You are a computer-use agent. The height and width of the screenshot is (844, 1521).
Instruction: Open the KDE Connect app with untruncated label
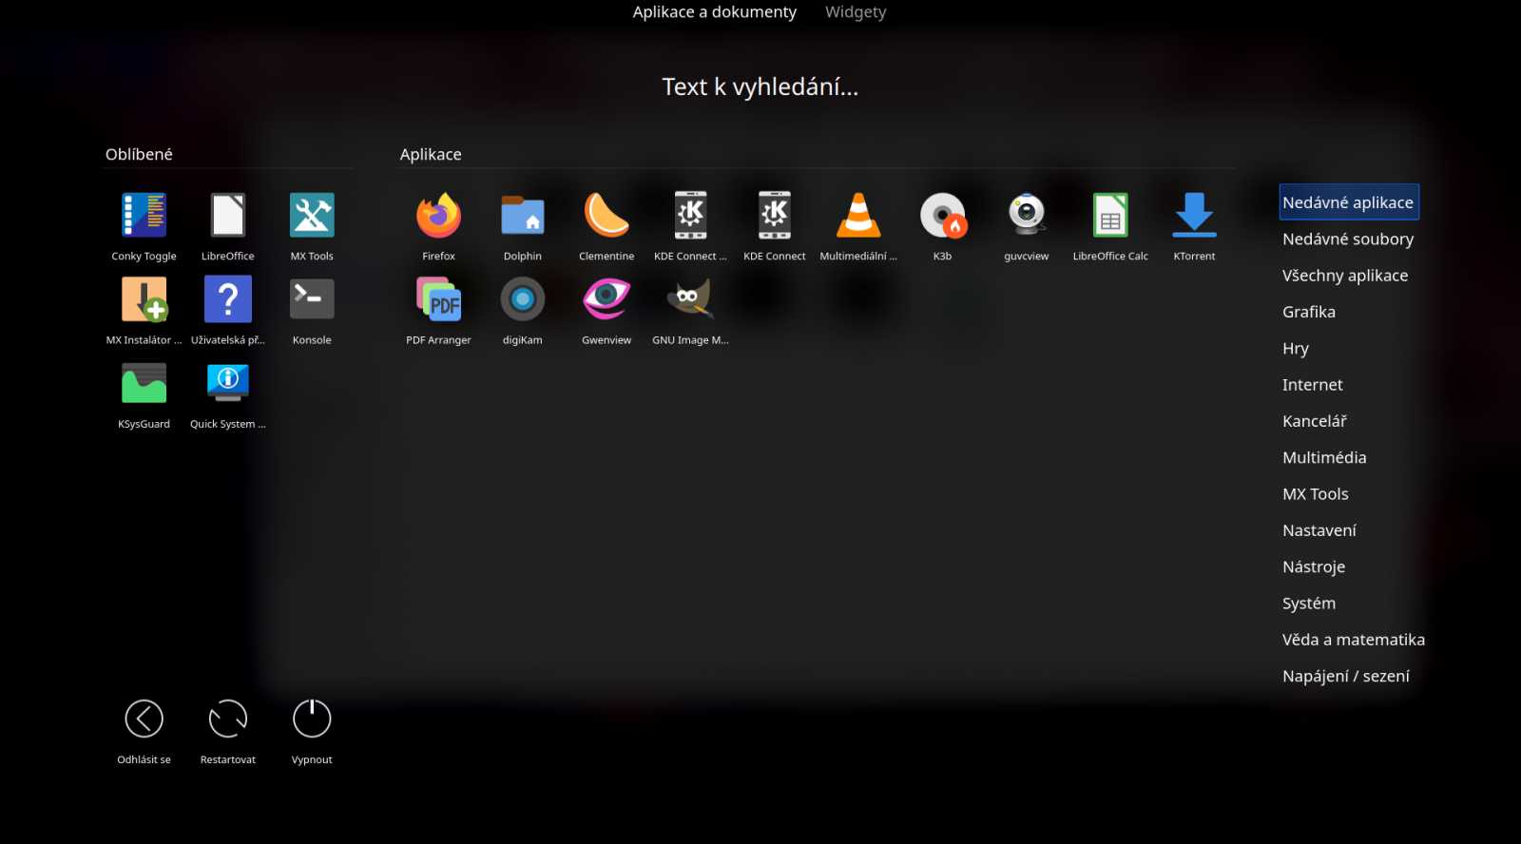[x=774, y=226]
